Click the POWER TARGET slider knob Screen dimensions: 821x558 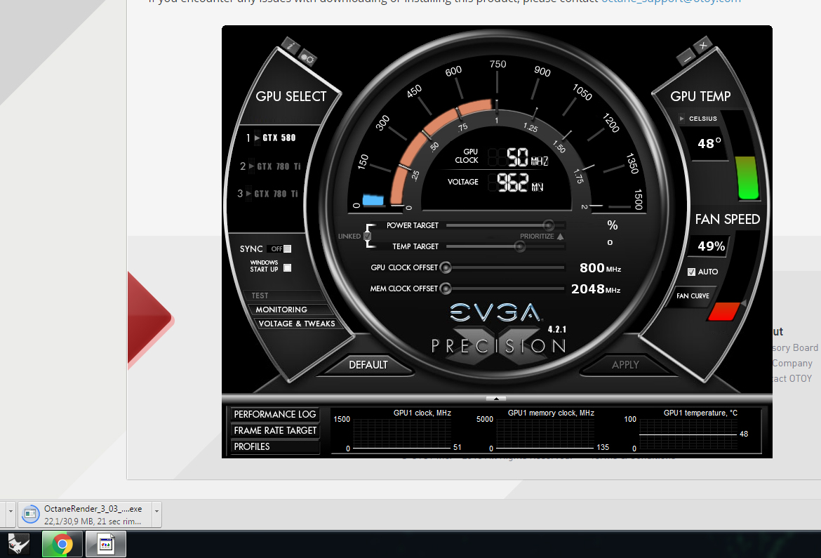tap(548, 225)
